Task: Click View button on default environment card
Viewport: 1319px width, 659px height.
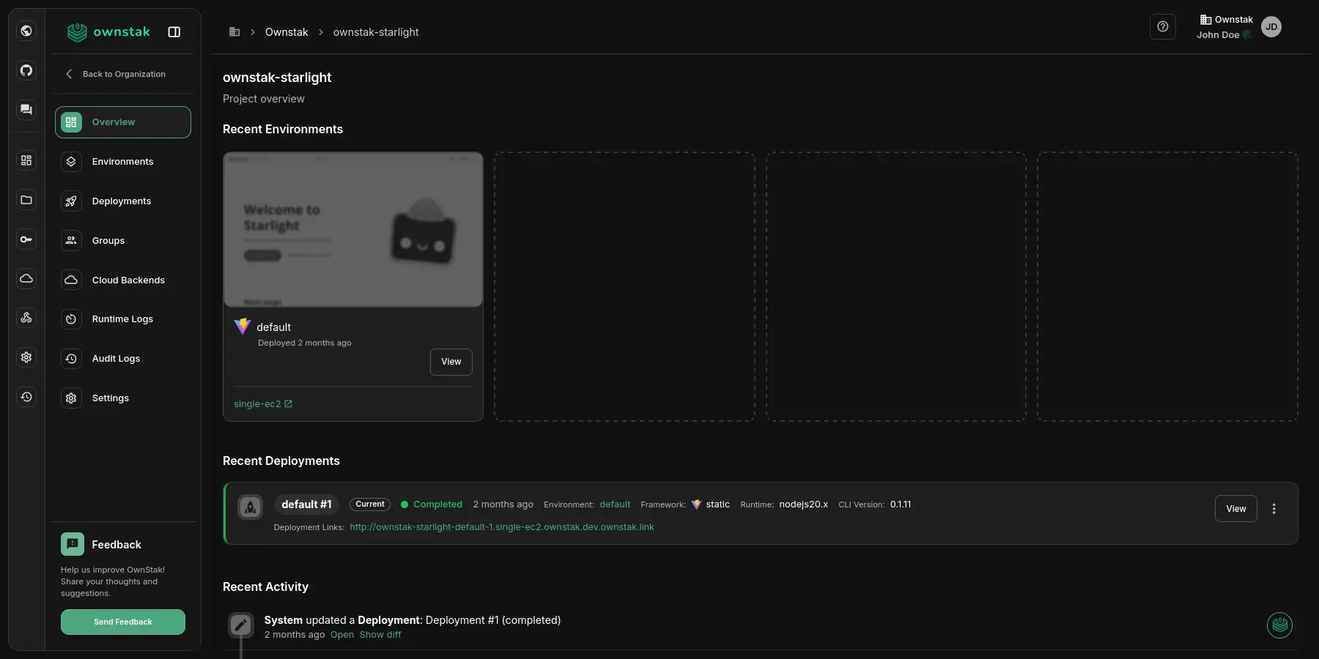Action: (451, 362)
